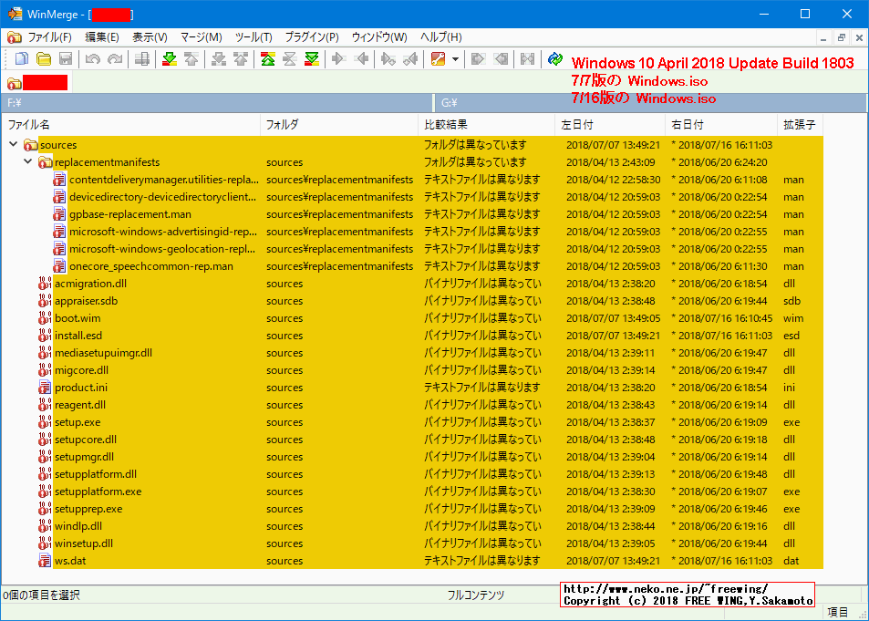This screenshot has height=621, width=869.
Task: Click the Redo icon
Action: [x=113, y=58]
